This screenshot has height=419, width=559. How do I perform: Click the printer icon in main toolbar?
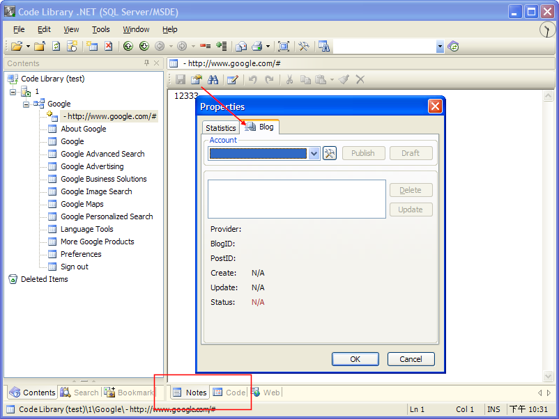257,46
